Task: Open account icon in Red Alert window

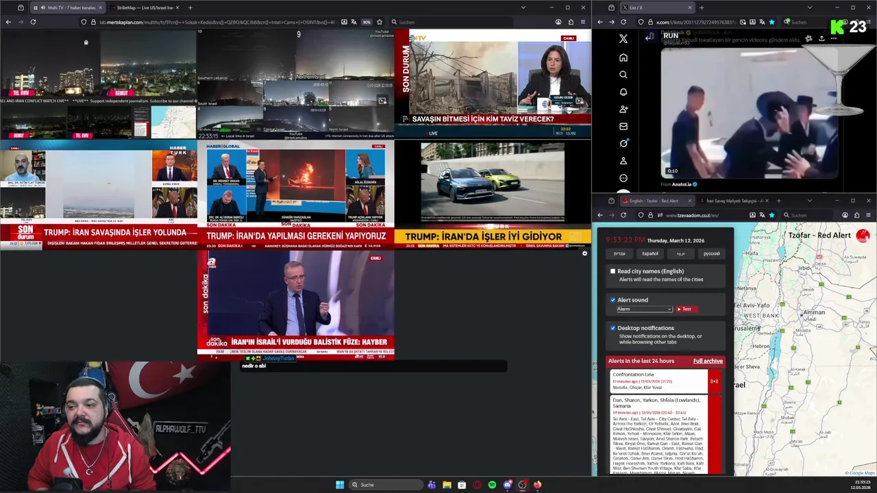Action: point(845,215)
